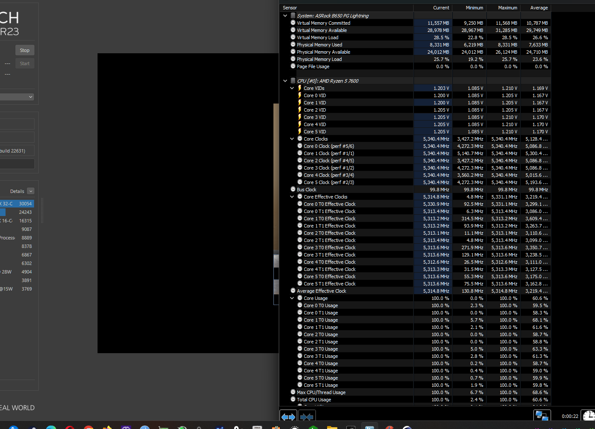
Task: Click the round sensor icon beside Core 2 T0 Effective Clock
Action: [x=300, y=233]
